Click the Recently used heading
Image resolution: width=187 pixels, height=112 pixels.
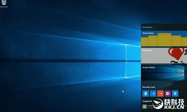(149, 87)
